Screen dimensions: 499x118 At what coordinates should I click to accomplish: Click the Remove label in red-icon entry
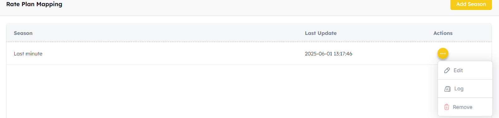tap(463, 107)
